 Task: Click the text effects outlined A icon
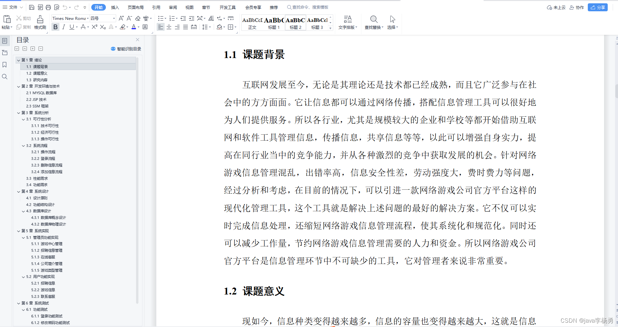pyautogui.click(x=111, y=27)
